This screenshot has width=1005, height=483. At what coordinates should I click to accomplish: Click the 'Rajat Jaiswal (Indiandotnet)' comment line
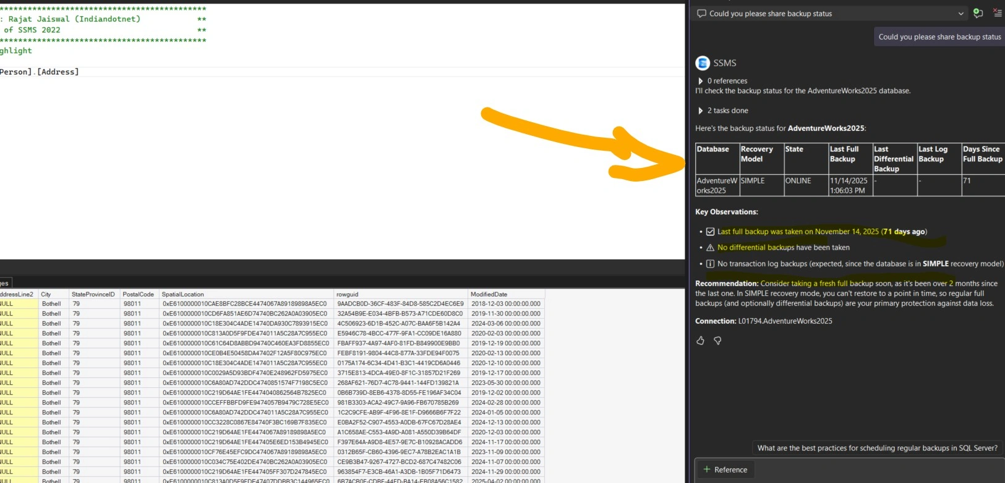(74, 19)
